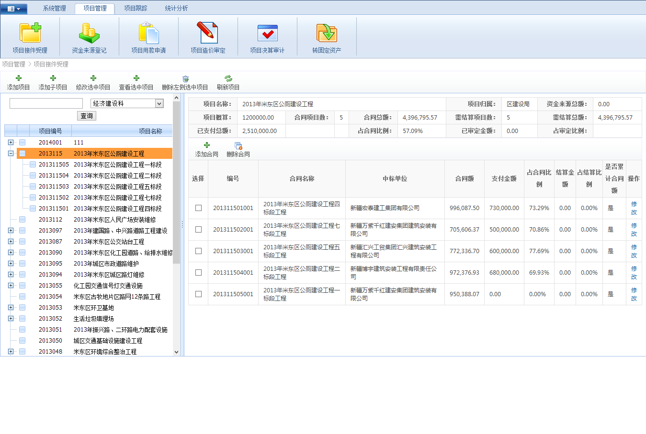This screenshot has width=646, height=434.
Task: Click 修改 link for contract 201311502001
Action: [634, 230]
